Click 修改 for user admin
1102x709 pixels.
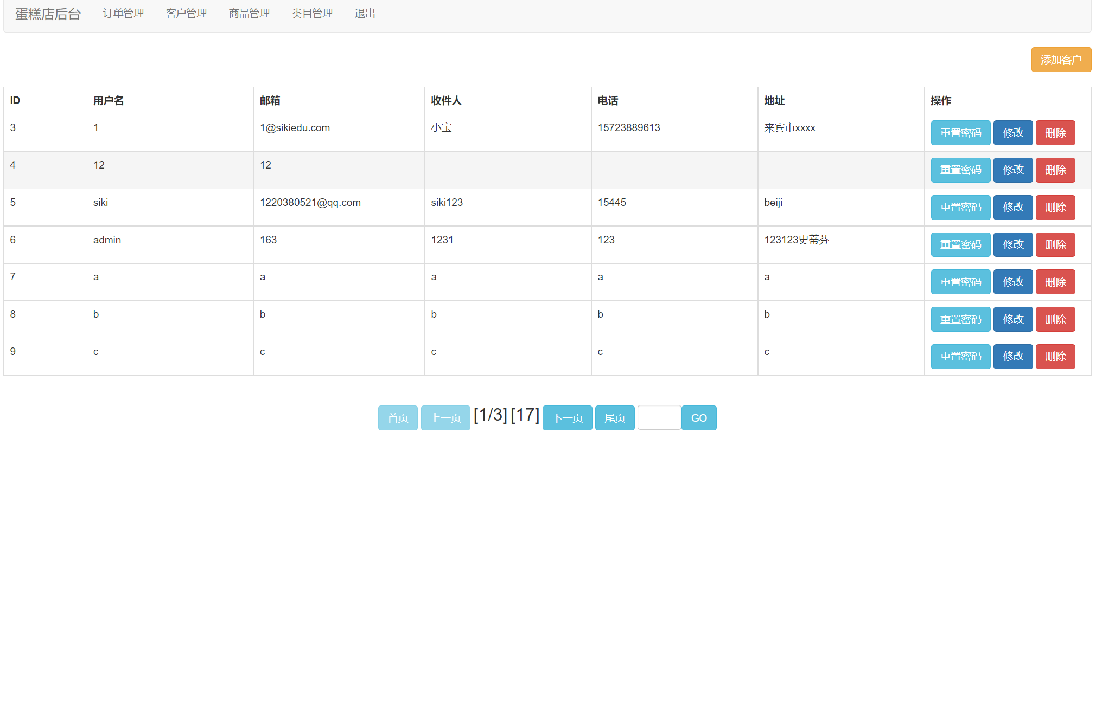tap(1012, 245)
